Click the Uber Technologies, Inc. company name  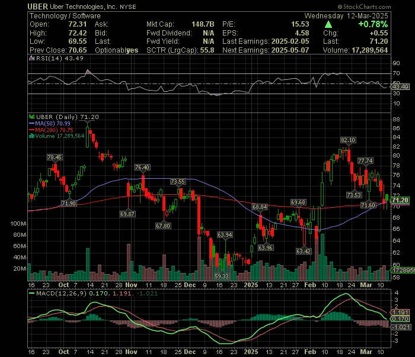coord(84,7)
